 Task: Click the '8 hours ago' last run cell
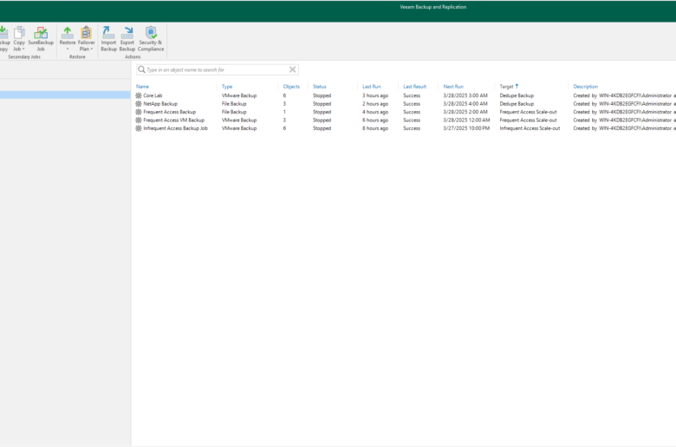click(x=375, y=128)
